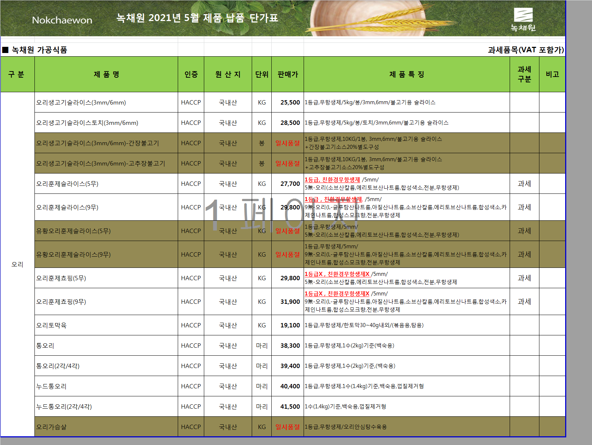This screenshot has height=445, width=592.
Task: Click 일시품절 in the 유황오리훈제슬라이스(9무) row
Action: click(288, 254)
